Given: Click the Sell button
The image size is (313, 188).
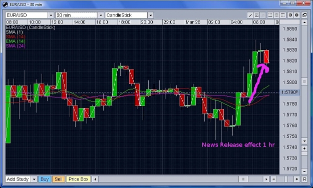Looking at the screenshot, I should pyautogui.click(x=59, y=179).
